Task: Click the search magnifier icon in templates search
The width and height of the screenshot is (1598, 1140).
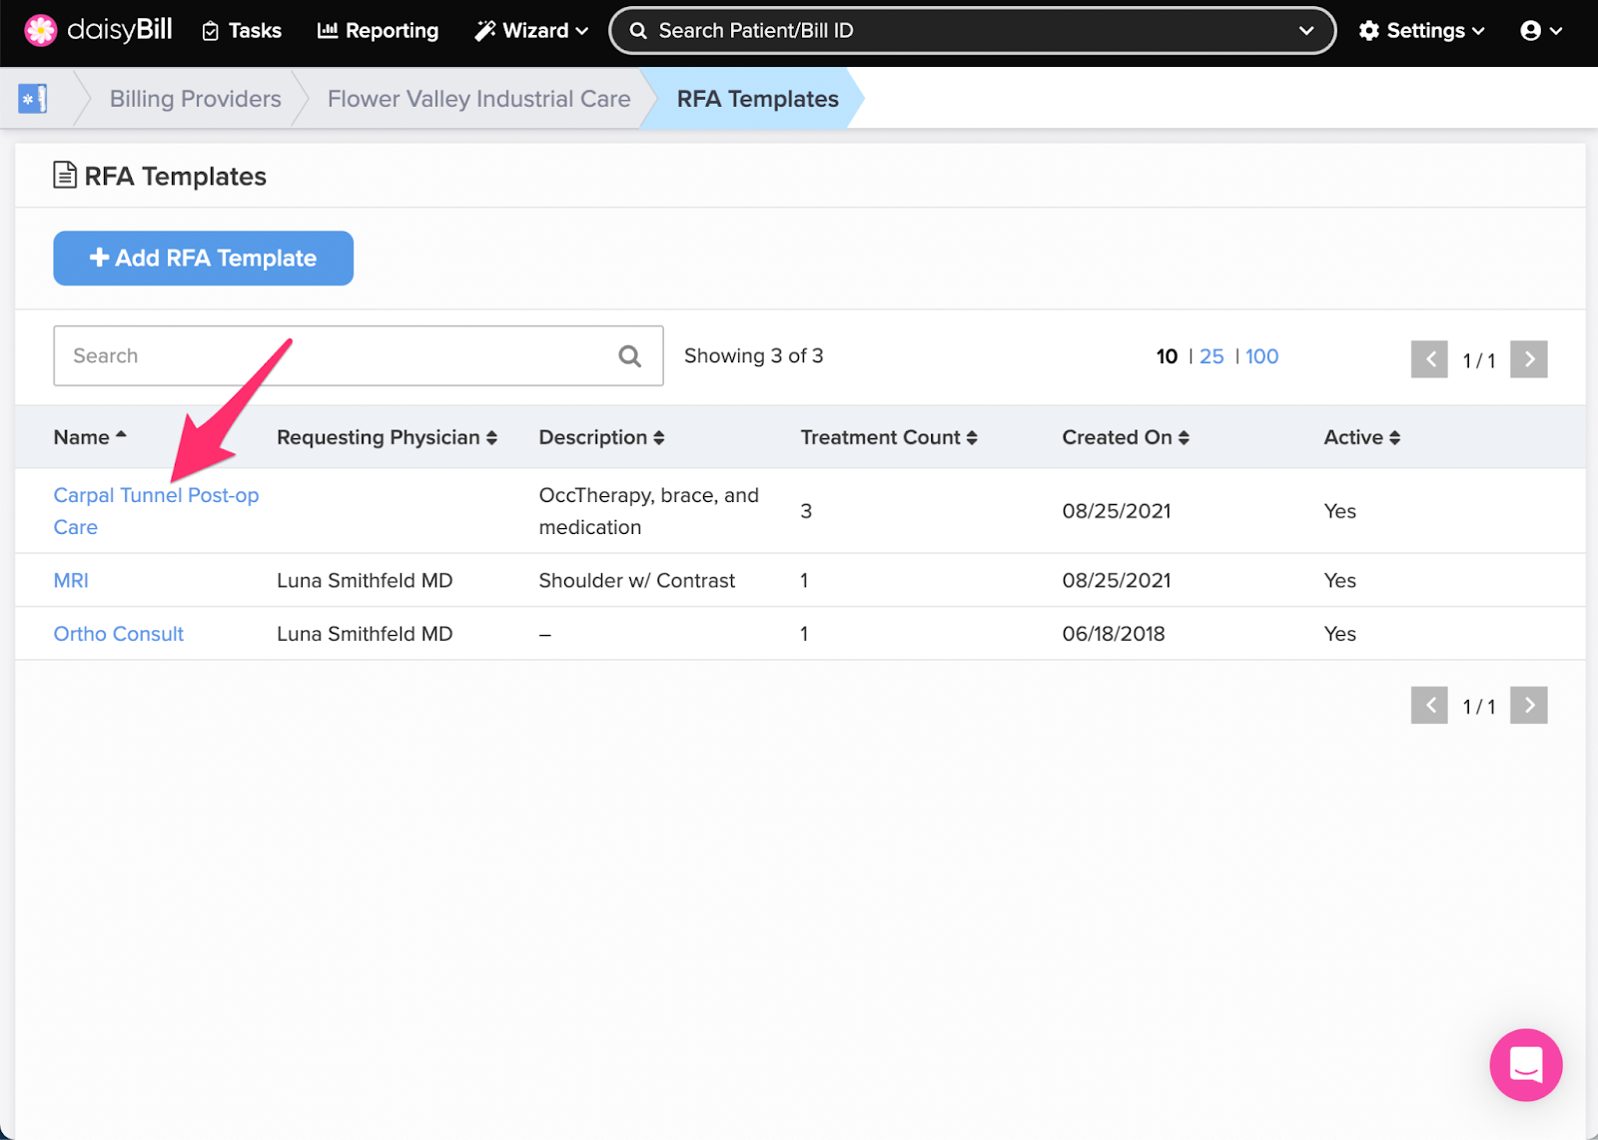Action: [629, 356]
